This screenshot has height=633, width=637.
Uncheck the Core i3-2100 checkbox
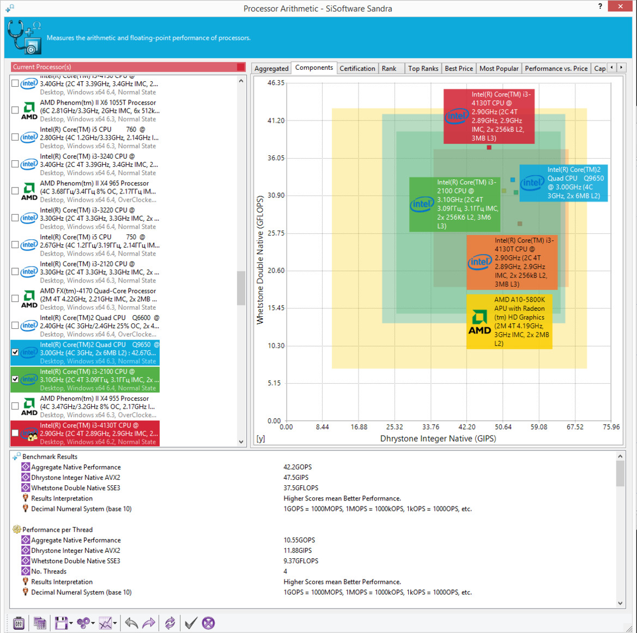click(15, 379)
